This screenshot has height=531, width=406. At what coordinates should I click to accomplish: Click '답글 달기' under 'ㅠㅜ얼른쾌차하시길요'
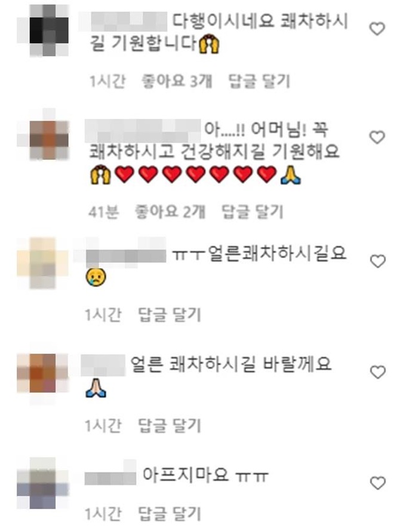click(170, 315)
